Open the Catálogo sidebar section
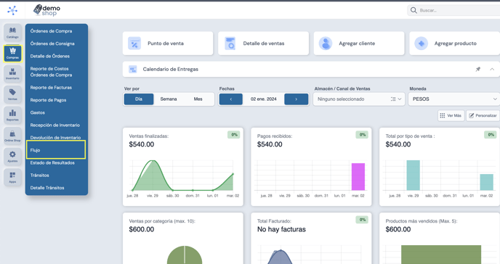The image size is (500, 264). pyautogui.click(x=13, y=33)
